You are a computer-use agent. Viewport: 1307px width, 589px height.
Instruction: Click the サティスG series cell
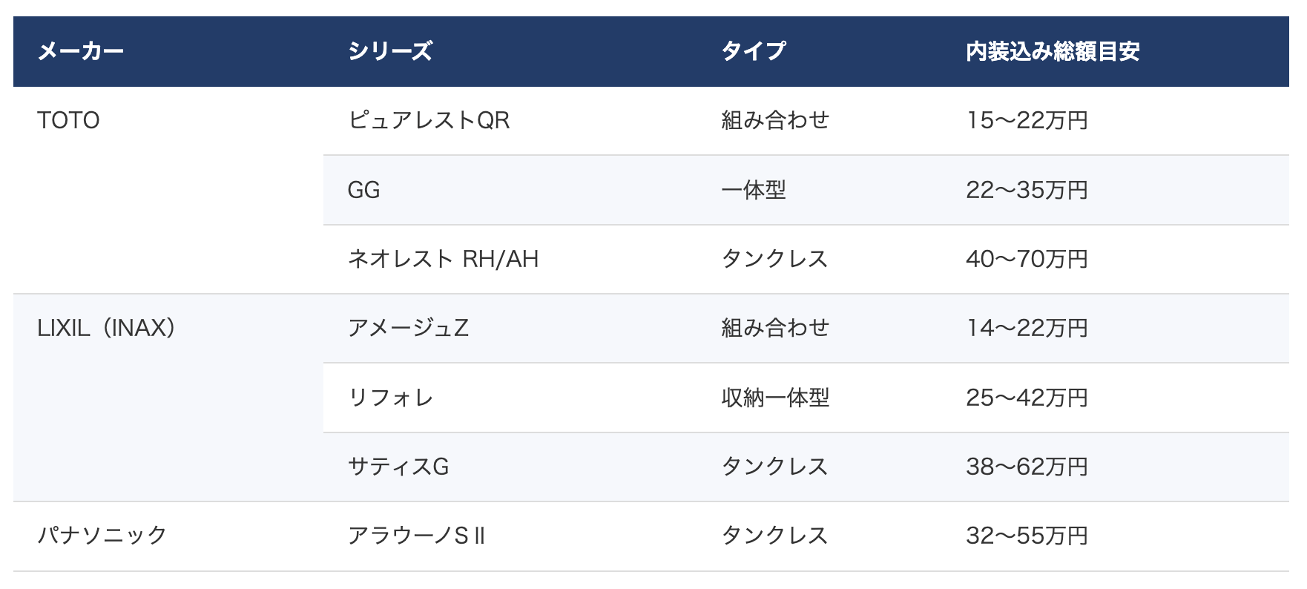(398, 467)
